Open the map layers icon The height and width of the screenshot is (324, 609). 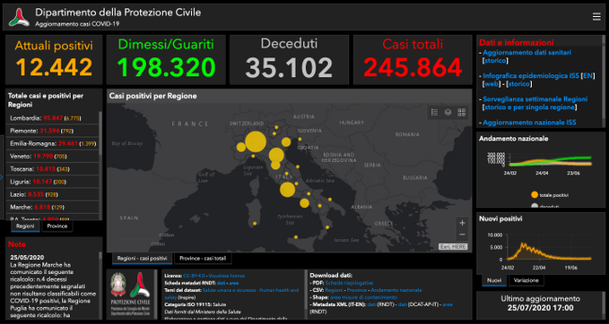[x=448, y=113]
